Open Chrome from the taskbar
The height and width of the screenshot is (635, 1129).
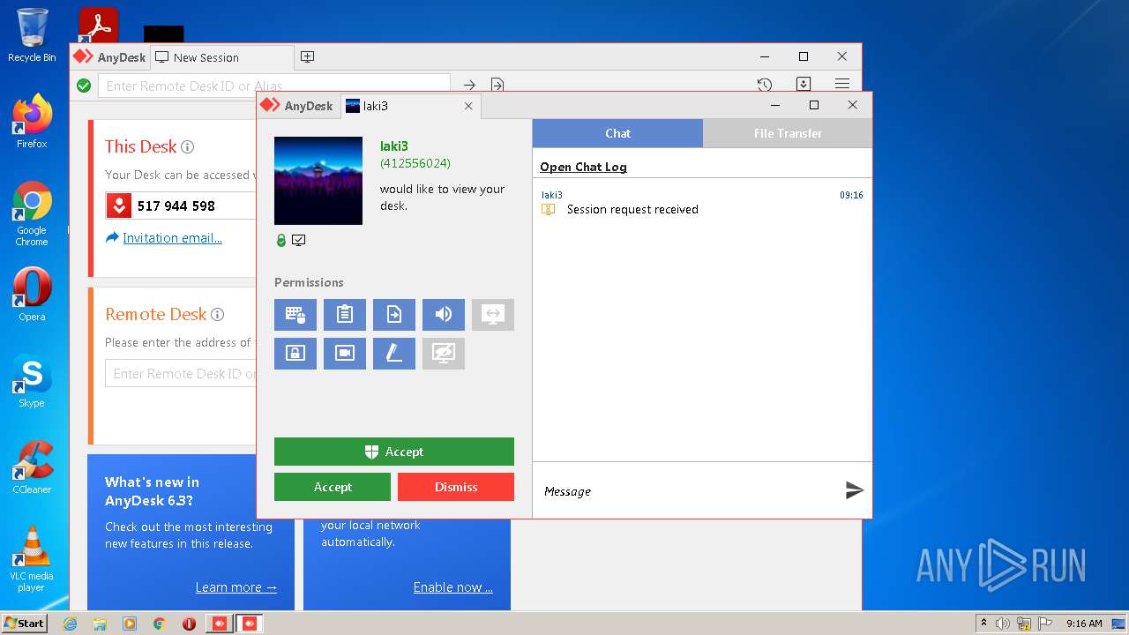point(160,624)
